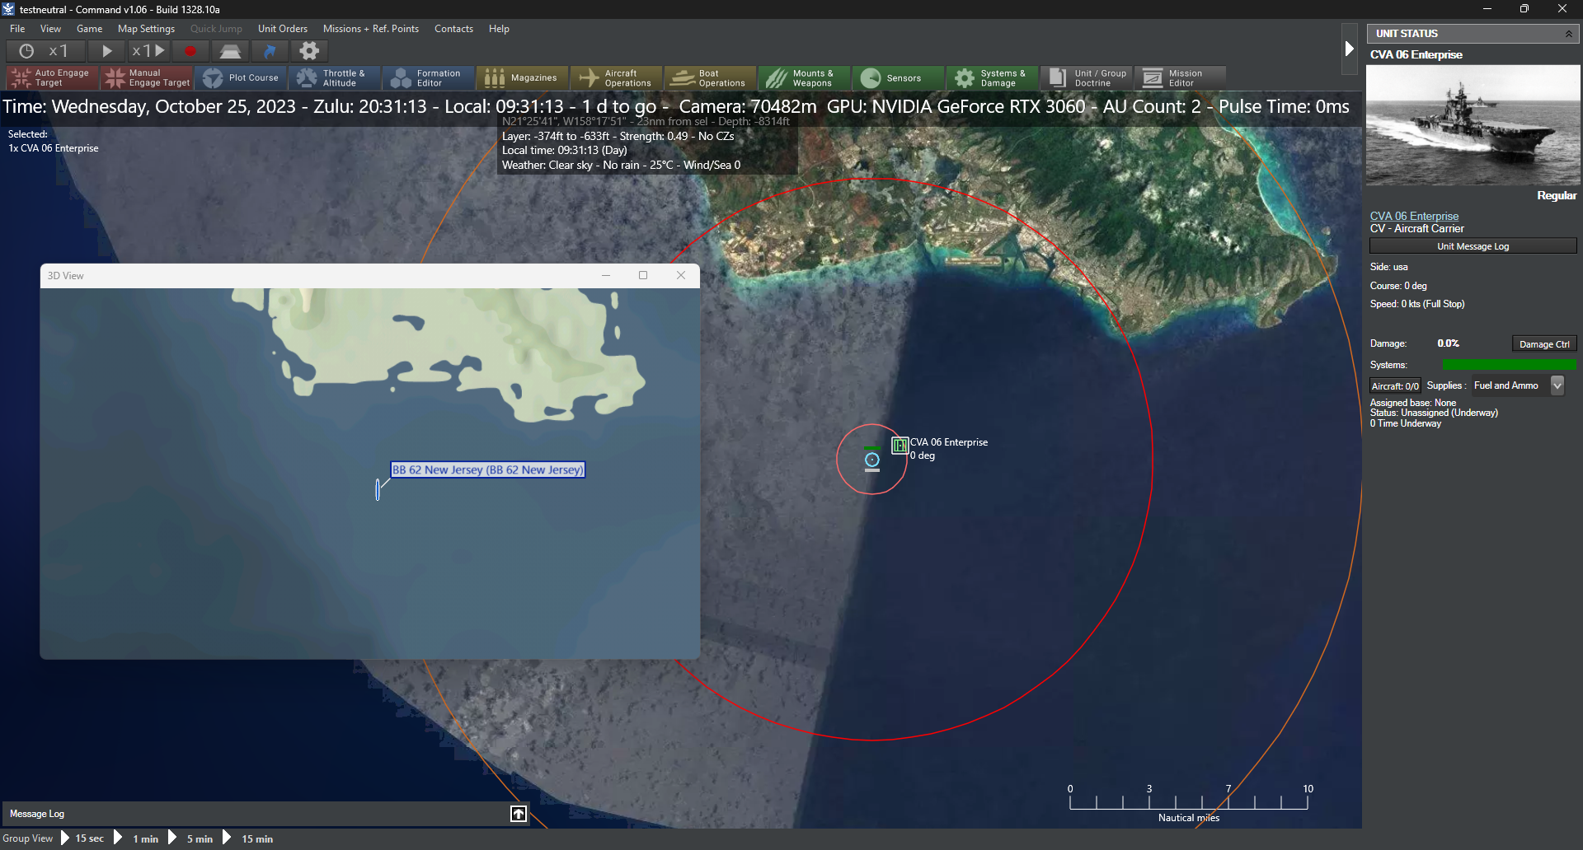
Task: Click the time compression clock x1 button
Action: [x=45, y=51]
